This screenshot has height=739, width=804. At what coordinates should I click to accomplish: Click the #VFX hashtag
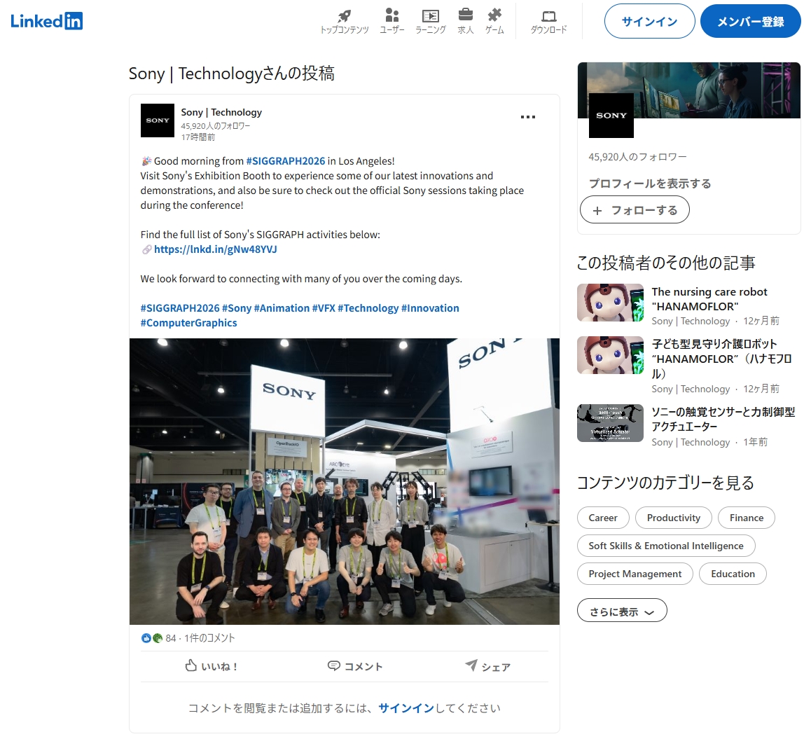point(324,308)
